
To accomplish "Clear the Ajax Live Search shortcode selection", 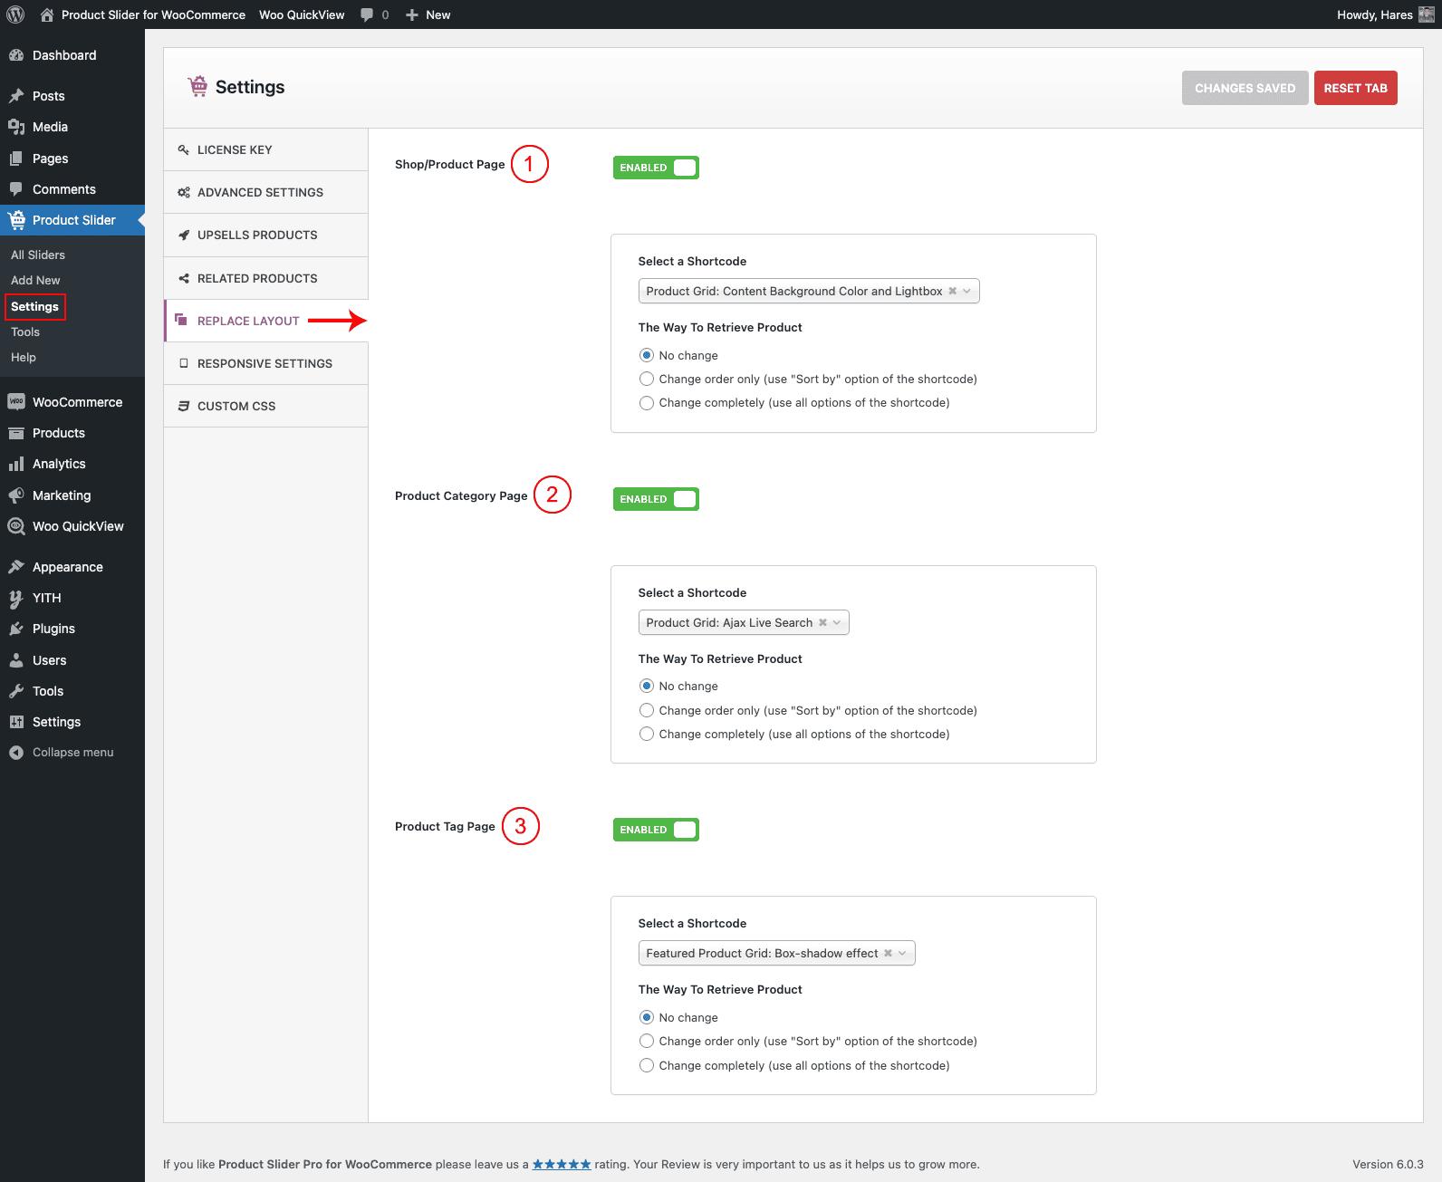I will (x=822, y=622).
